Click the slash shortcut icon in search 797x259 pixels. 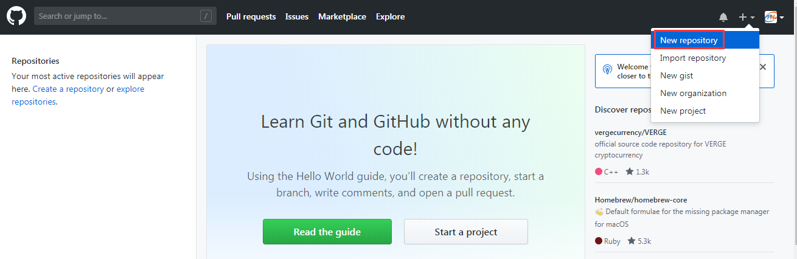pos(206,16)
